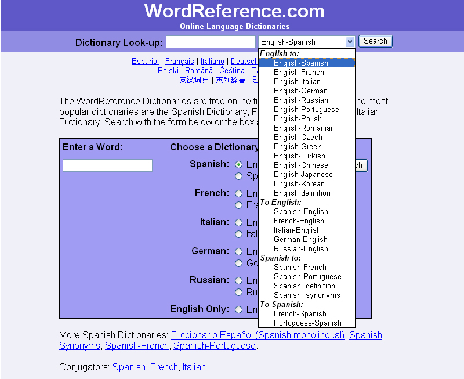
Task: Select Russian-English option
Action: pyautogui.click(x=307, y=248)
